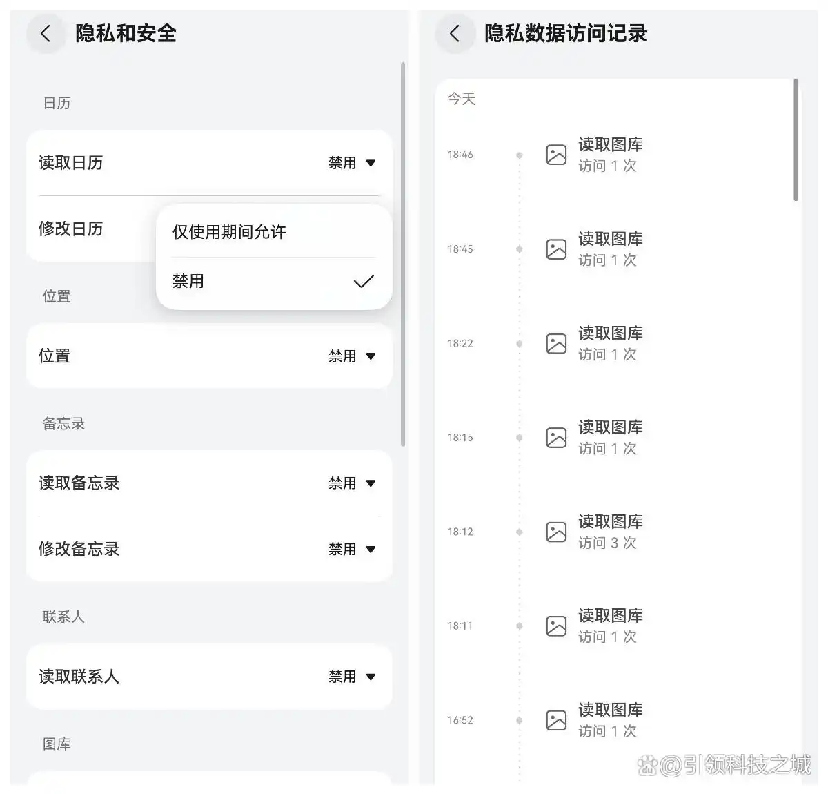Click the gallery icon beside the 18:45 record
This screenshot has height=794, width=828.
556,249
